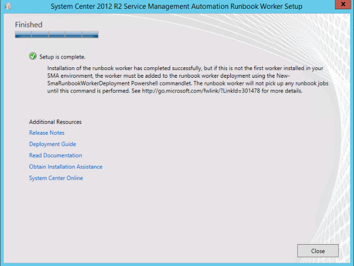
Task: Click the green checkmark success icon
Action: tap(33, 56)
